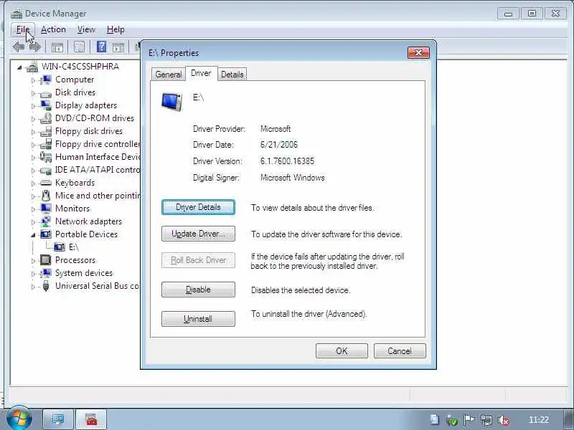Select the Floppy drive controllers icon
574x430 pixels.
[x=46, y=144]
